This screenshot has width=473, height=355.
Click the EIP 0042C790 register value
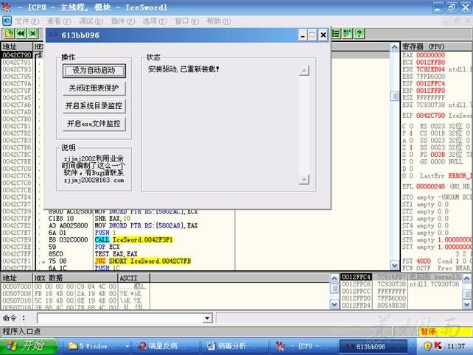click(x=430, y=116)
